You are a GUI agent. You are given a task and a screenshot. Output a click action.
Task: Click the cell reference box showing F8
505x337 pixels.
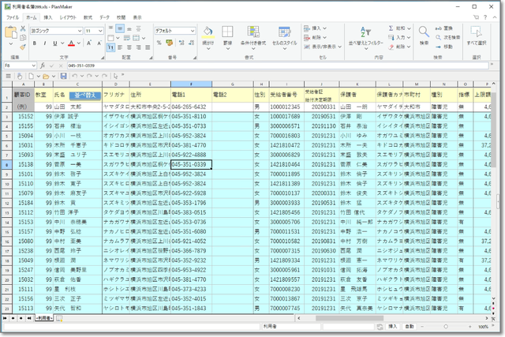17,66
